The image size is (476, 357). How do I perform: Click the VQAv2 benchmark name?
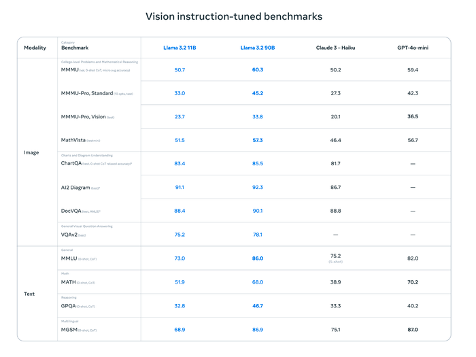point(69,235)
